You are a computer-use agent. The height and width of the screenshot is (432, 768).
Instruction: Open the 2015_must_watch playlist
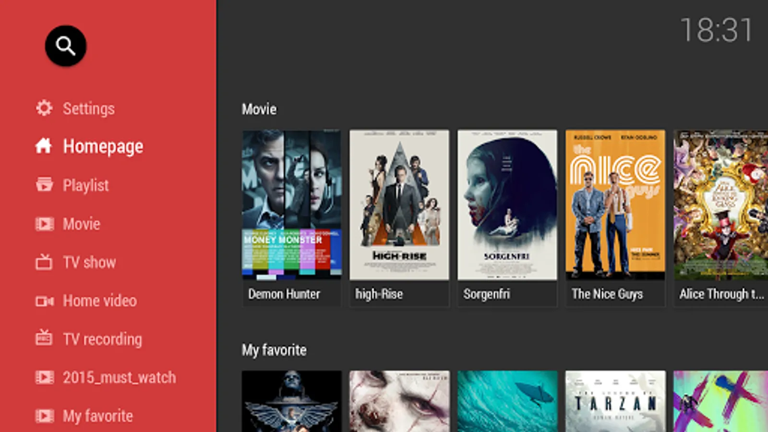120,377
